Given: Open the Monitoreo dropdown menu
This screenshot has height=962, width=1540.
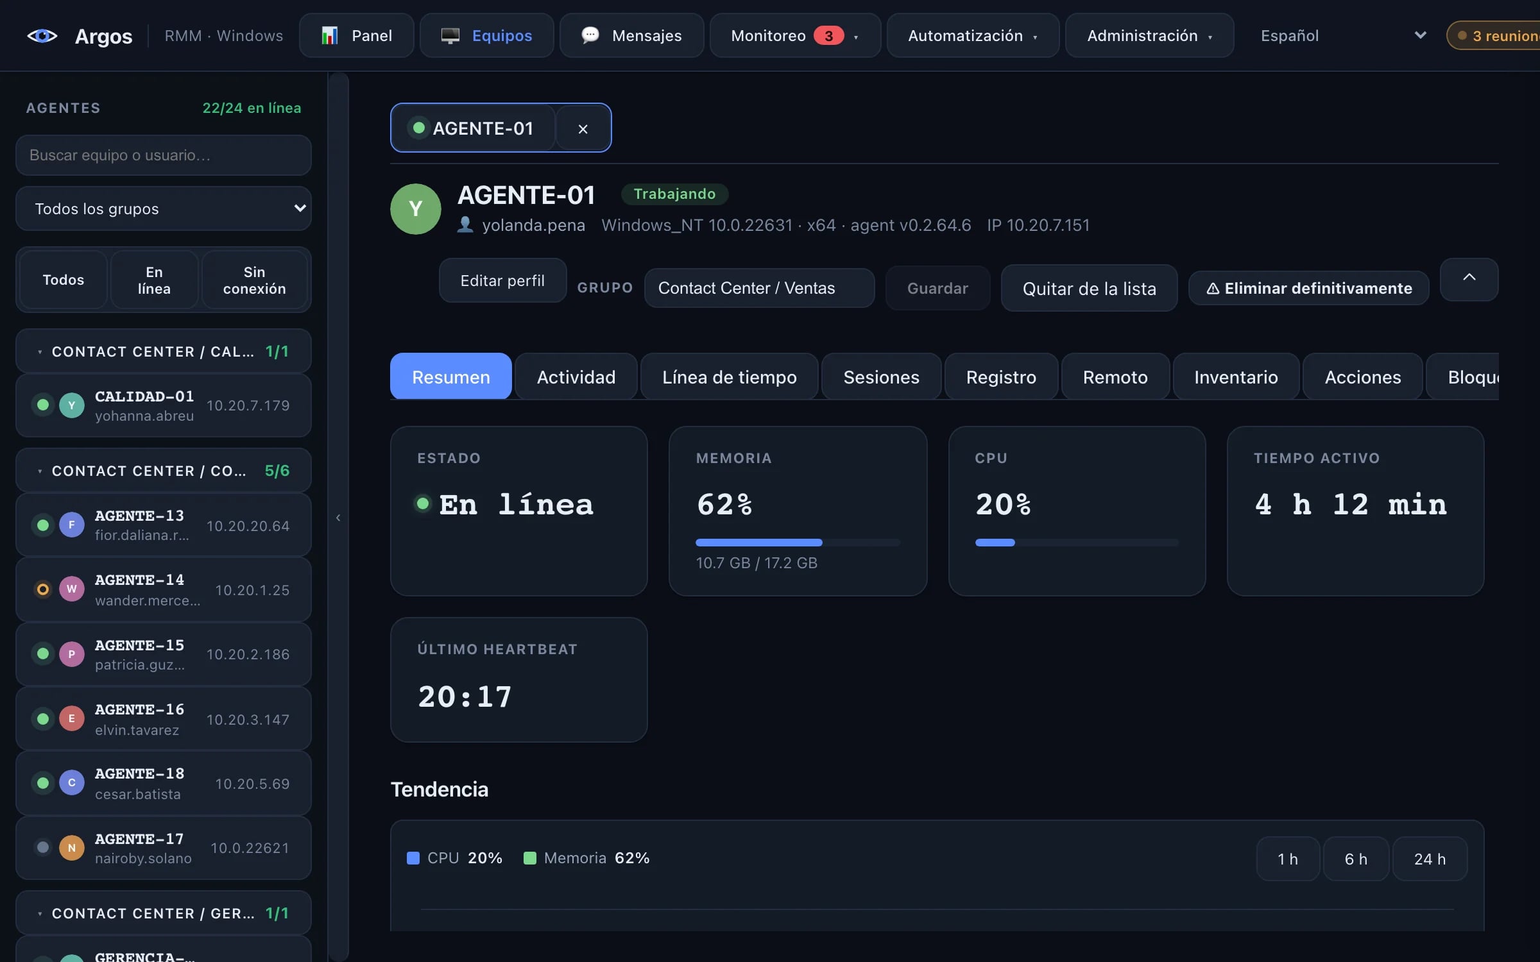Looking at the screenshot, I should click(x=795, y=36).
